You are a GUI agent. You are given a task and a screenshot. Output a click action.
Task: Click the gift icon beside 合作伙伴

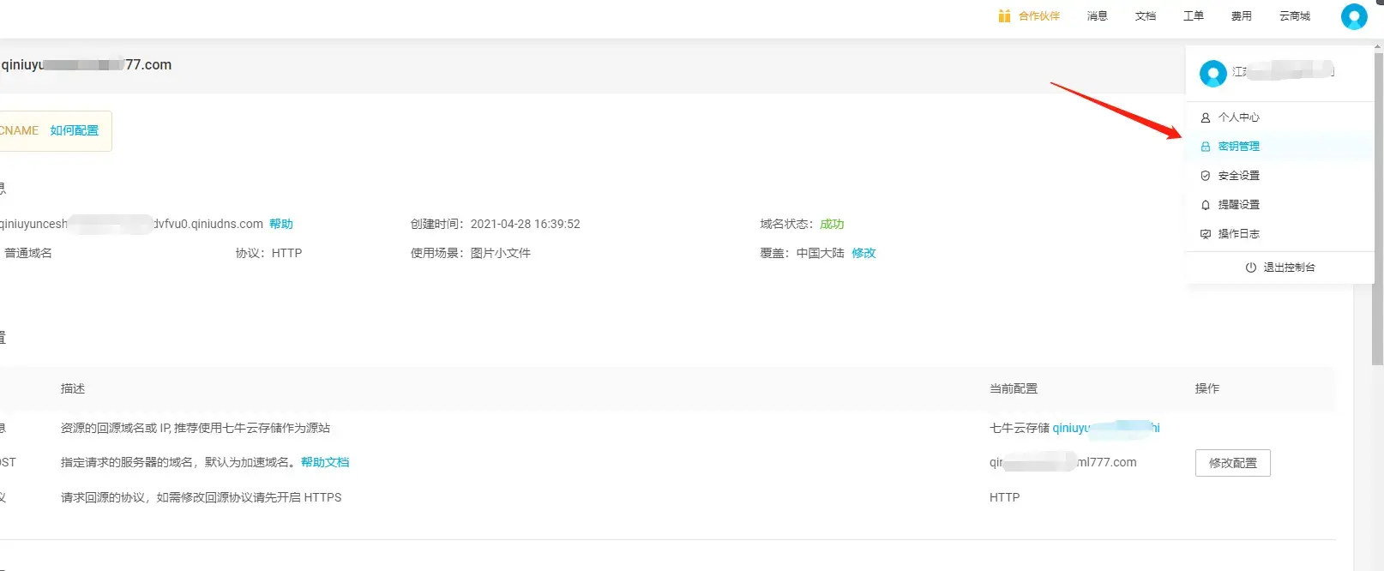coord(1004,16)
